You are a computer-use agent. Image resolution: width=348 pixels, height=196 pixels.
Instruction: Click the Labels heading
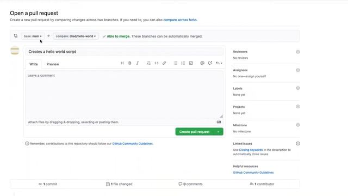click(238, 88)
